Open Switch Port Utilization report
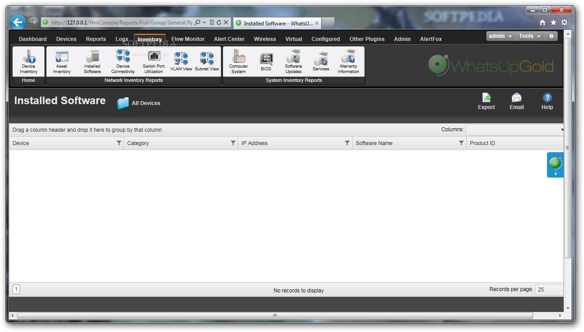The width and height of the screenshot is (584, 332). [x=153, y=62]
